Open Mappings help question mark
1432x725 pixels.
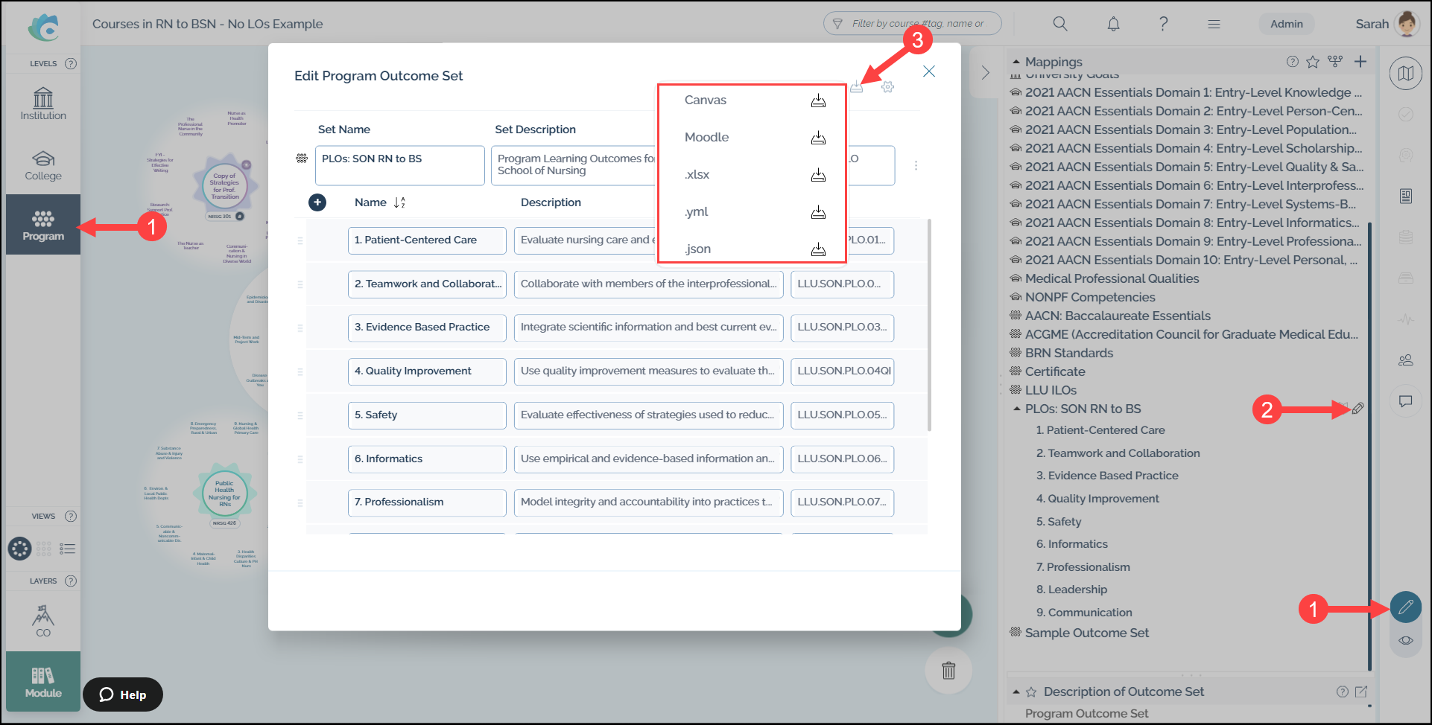(1292, 62)
